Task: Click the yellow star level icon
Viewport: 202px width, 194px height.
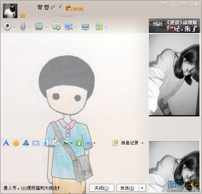Action: (x=23, y=15)
